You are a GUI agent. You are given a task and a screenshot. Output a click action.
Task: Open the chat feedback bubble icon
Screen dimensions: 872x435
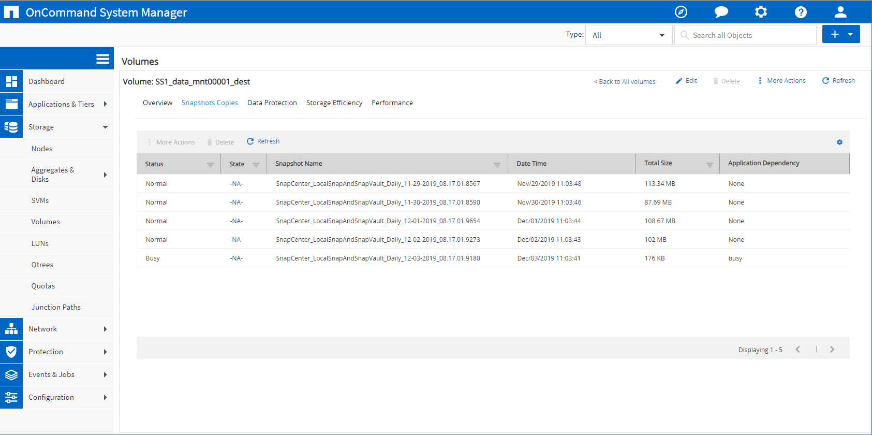[721, 12]
